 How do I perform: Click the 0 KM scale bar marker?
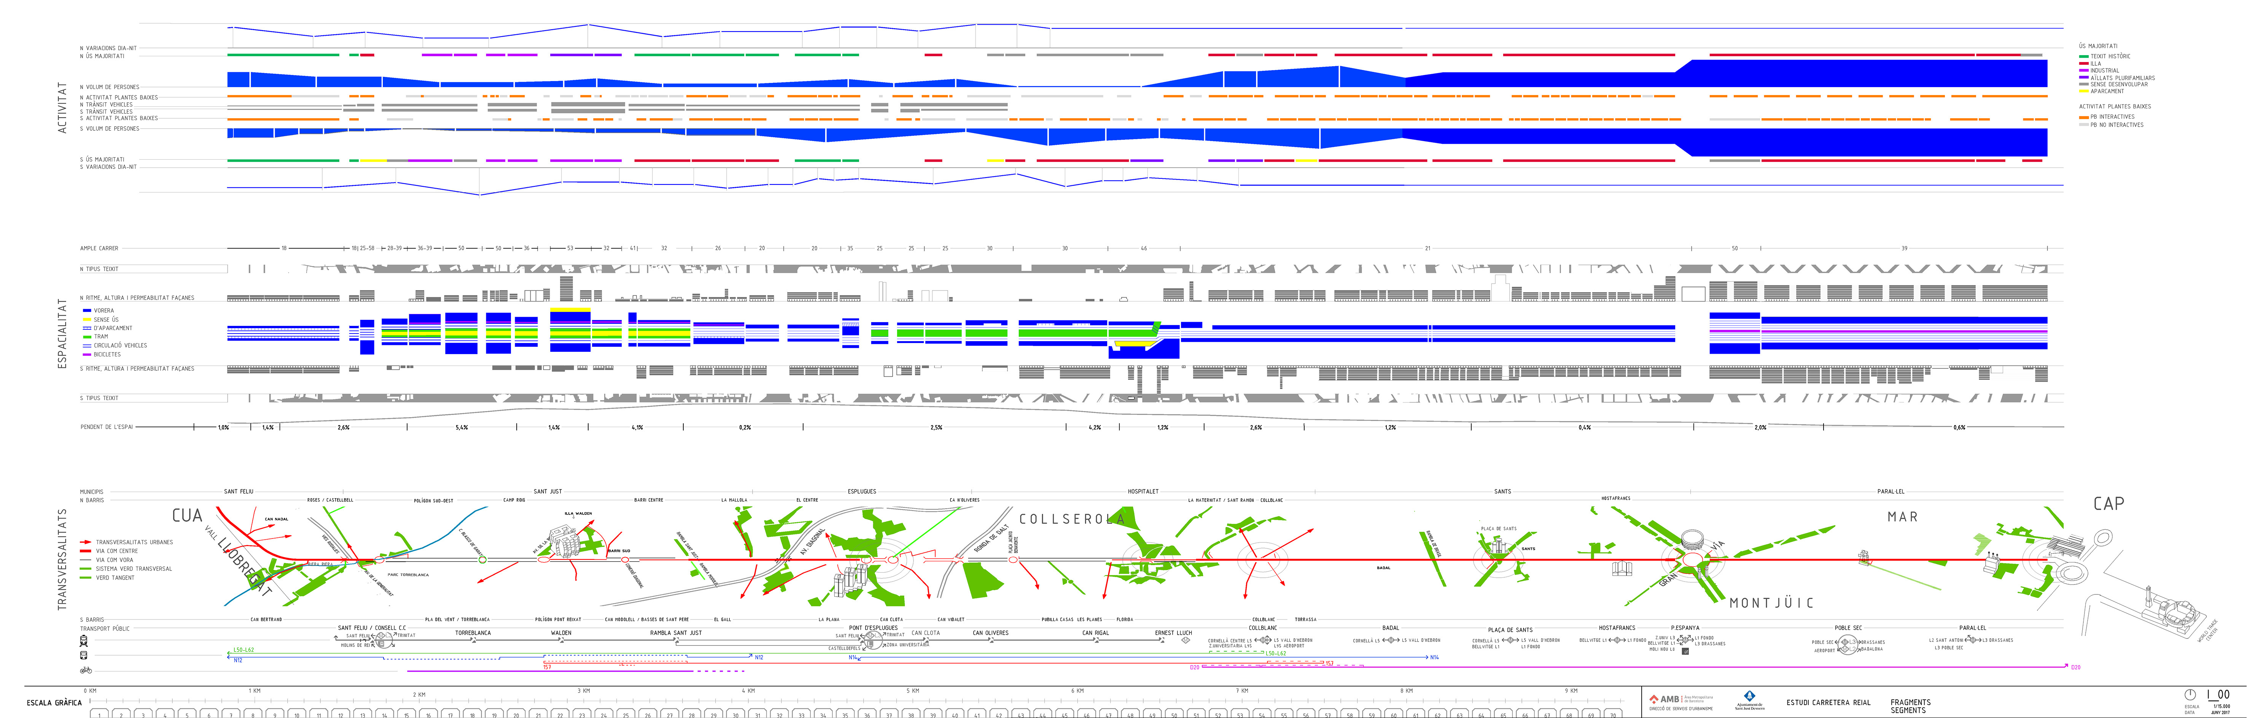click(90, 691)
